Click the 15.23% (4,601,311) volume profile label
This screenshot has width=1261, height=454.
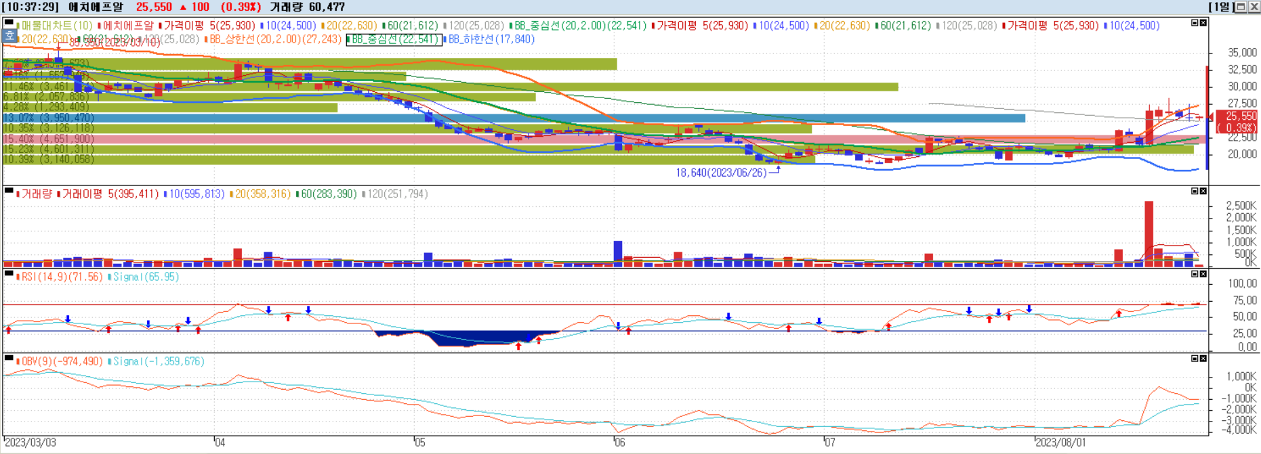49,149
